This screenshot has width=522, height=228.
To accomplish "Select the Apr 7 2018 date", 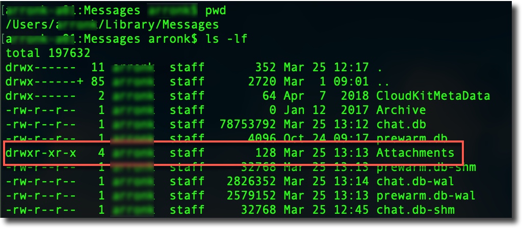I will coord(326,96).
